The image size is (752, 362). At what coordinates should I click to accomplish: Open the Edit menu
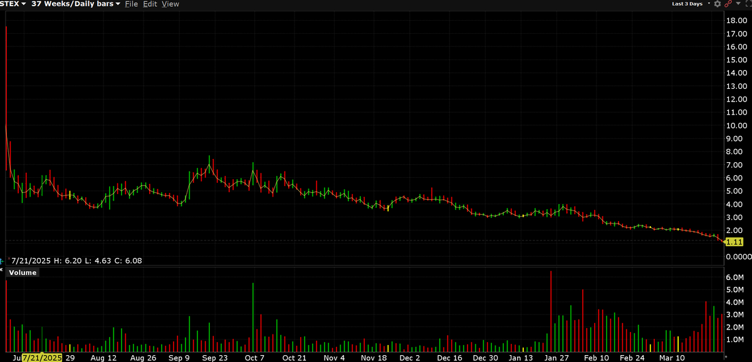click(150, 4)
